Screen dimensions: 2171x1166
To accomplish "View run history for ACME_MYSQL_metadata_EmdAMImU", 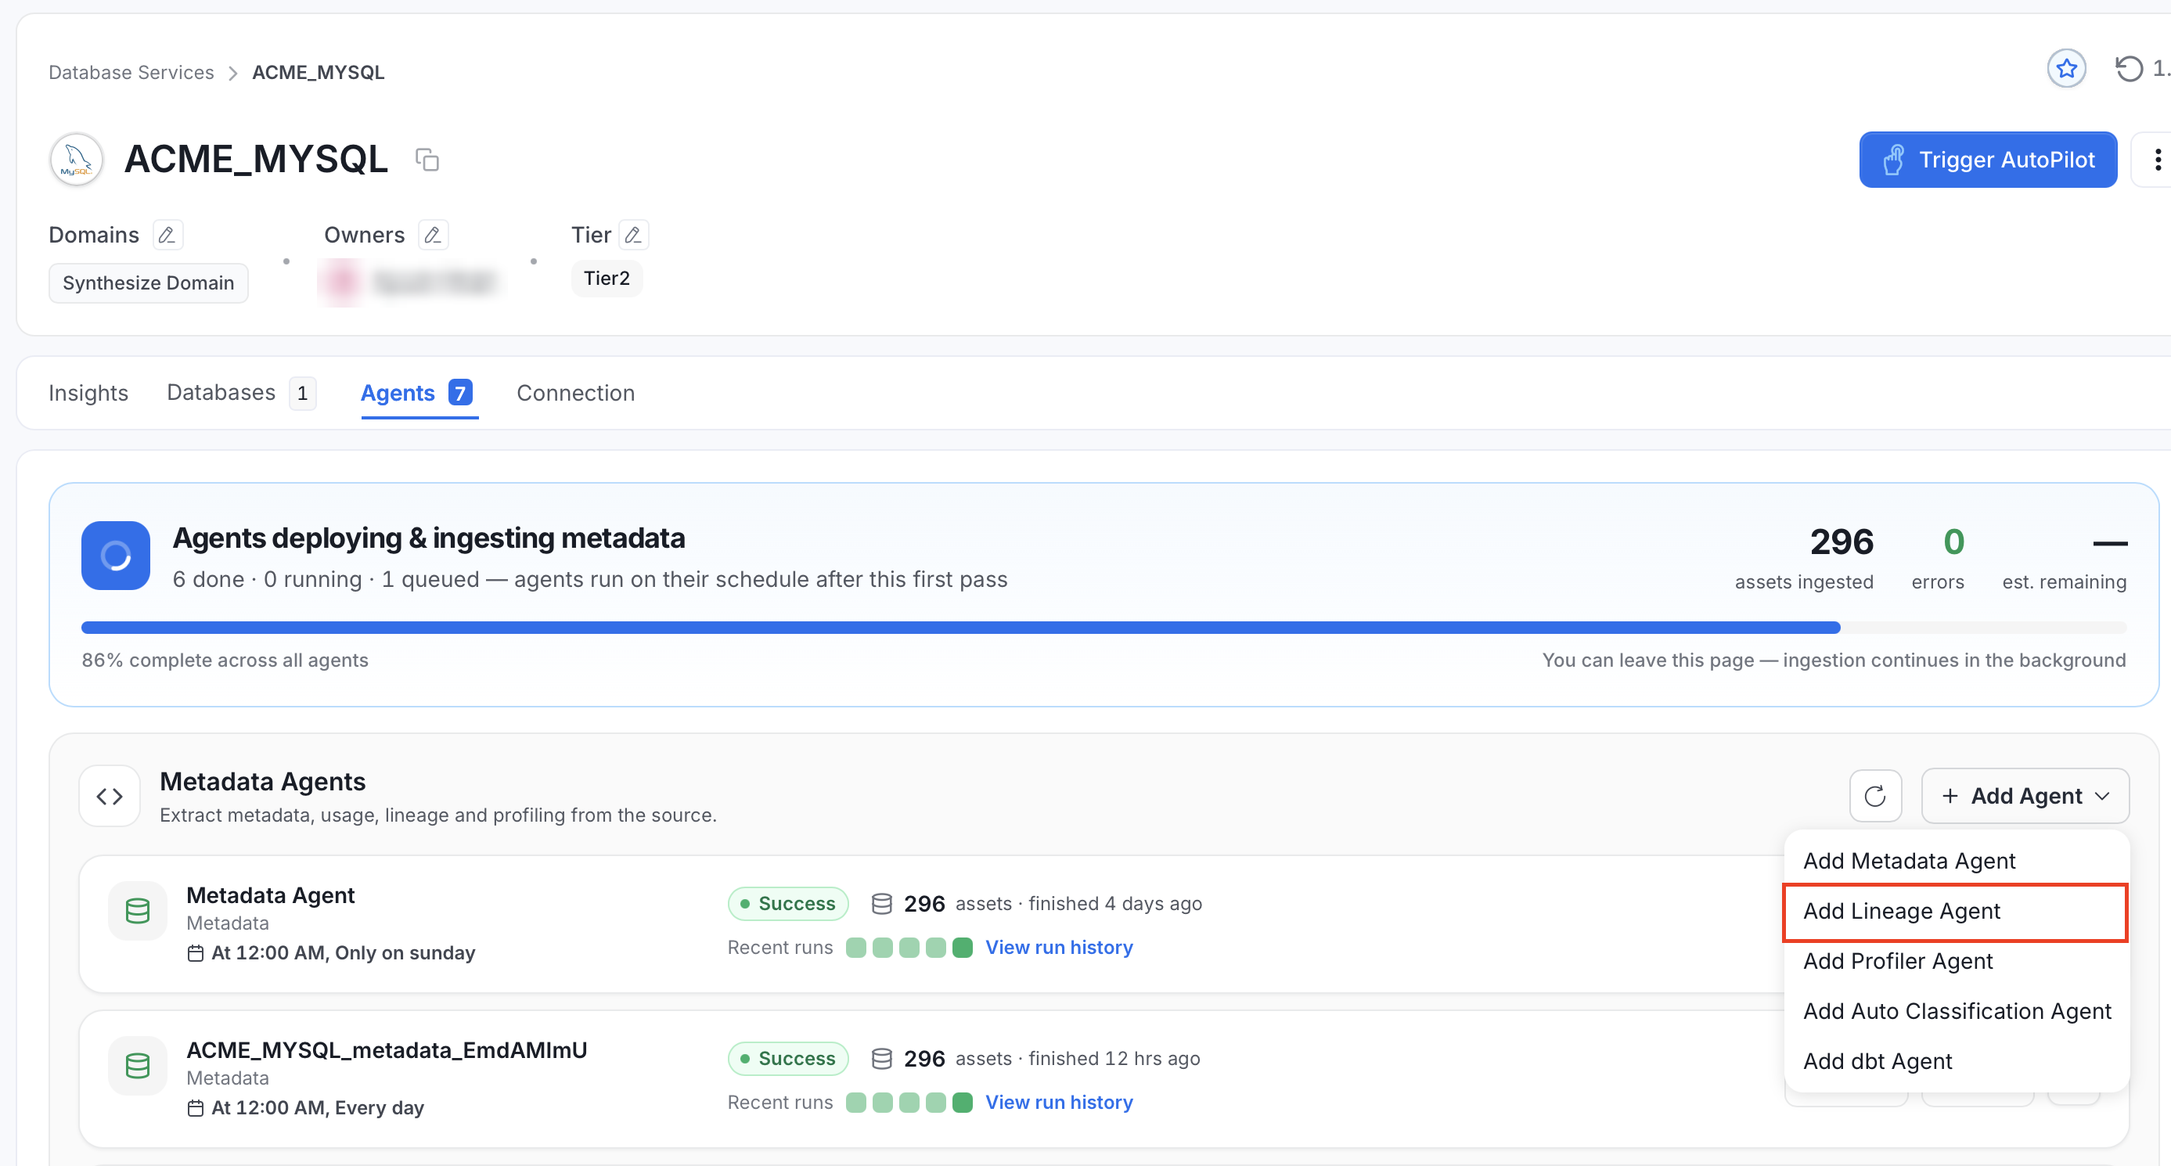I will click(x=1060, y=1103).
